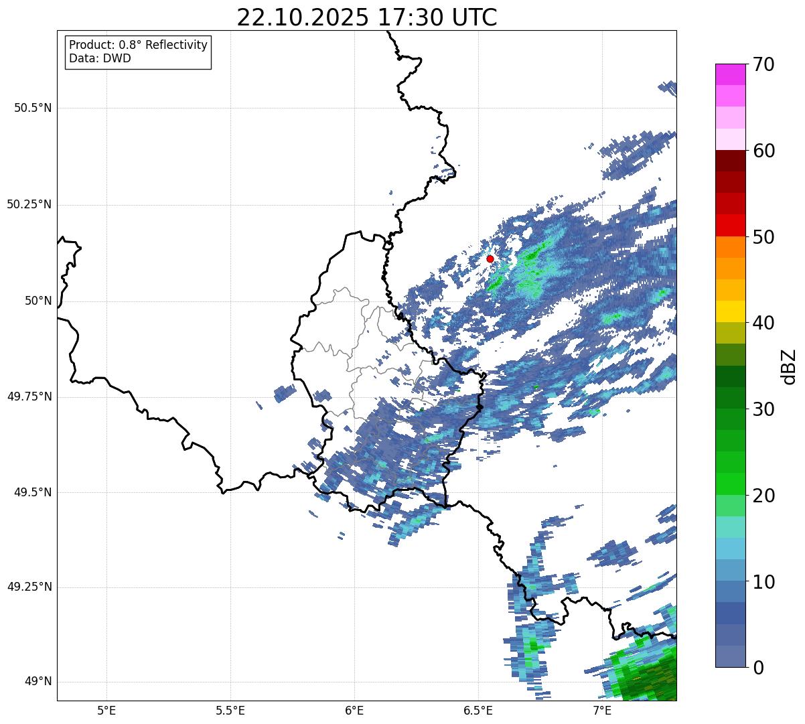
Task: Click the 50.25°N latitude label
Action: [x=29, y=204]
